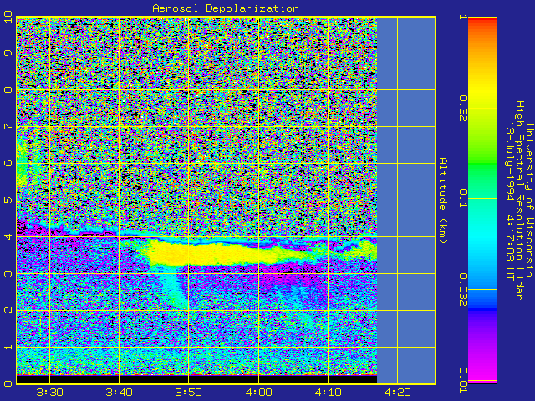Click the 3:40 time axis label
Screen dimensions: 535x401
[x=119, y=393]
